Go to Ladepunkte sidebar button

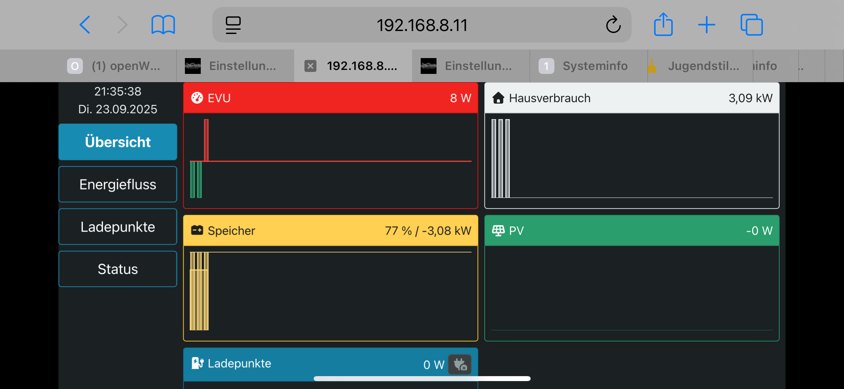coord(118,227)
